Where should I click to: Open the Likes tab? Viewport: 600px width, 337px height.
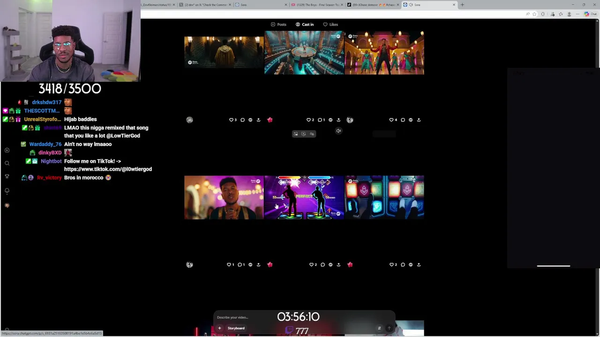330,24
